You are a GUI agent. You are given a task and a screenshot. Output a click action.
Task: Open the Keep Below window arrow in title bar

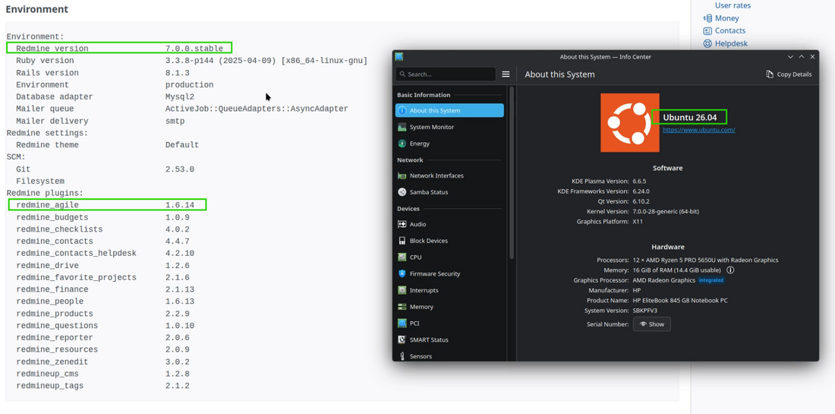pyautogui.click(x=791, y=56)
